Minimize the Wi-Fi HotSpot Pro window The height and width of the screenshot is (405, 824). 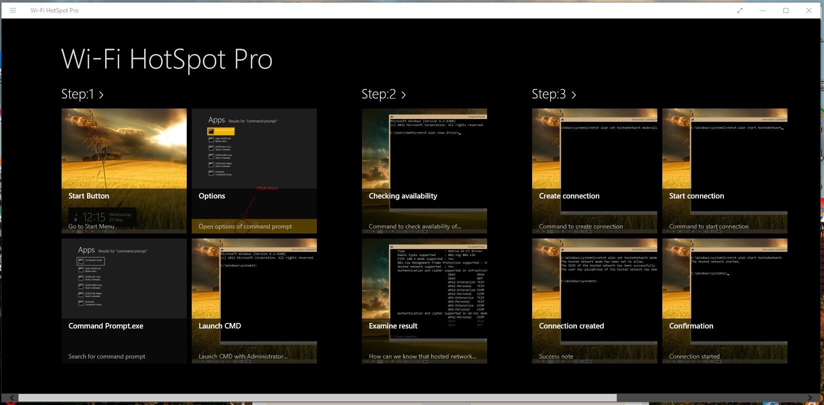point(763,10)
